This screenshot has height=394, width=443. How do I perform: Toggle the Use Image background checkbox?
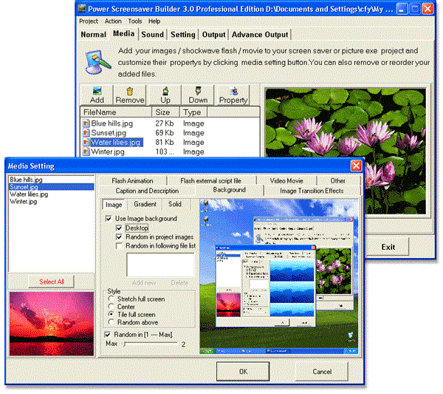pyautogui.click(x=109, y=219)
